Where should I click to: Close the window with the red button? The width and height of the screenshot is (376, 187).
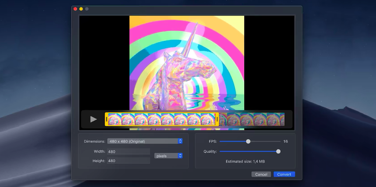[x=75, y=9]
